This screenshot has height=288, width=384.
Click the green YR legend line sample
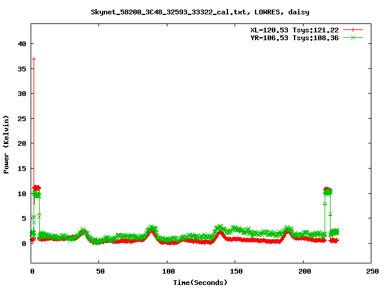(353, 38)
